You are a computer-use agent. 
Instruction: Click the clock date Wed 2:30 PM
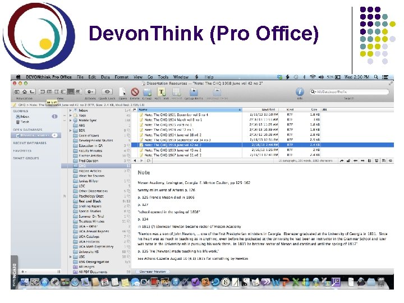pos(356,77)
